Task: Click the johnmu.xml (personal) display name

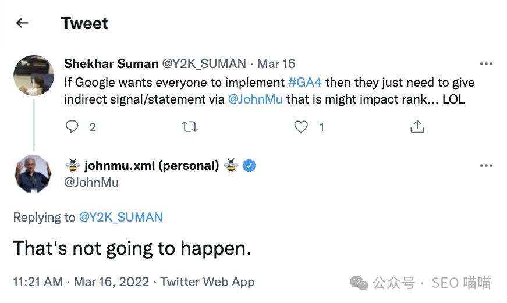Action: (x=151, y=166)
